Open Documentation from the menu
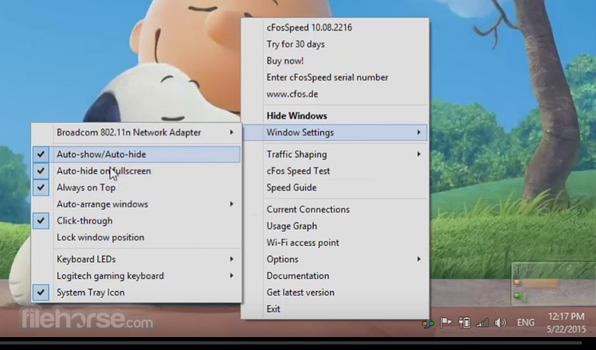The height and width of the screenshot is (350, 596). click(x=335, y=276)
